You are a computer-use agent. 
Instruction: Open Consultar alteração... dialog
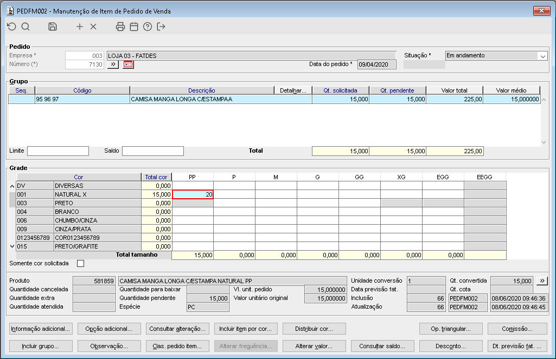coord(178,329)
